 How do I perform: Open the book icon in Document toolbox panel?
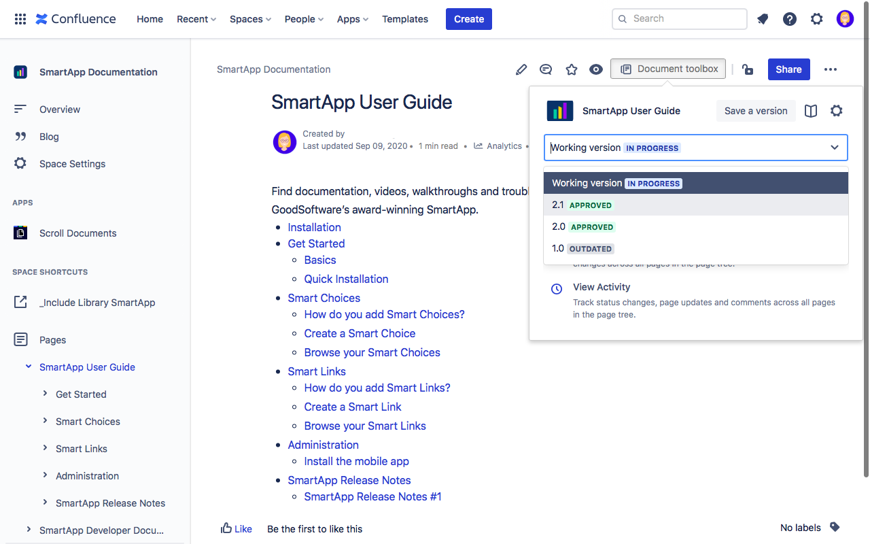810,111
